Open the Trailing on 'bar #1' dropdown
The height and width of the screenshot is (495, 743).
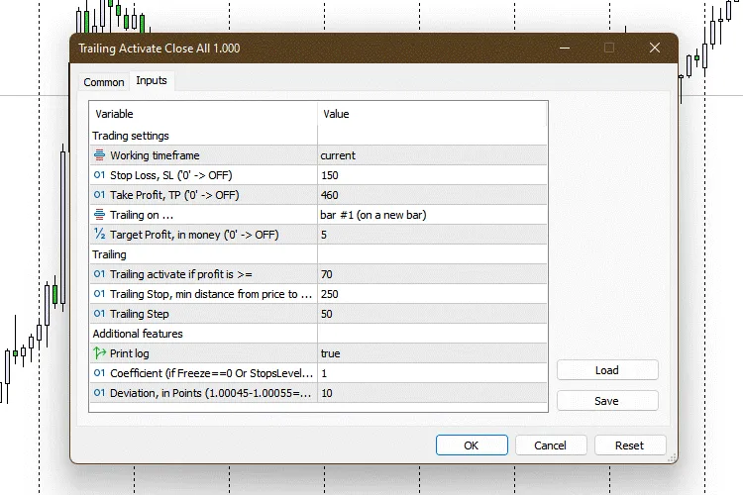tap(431, 215)
